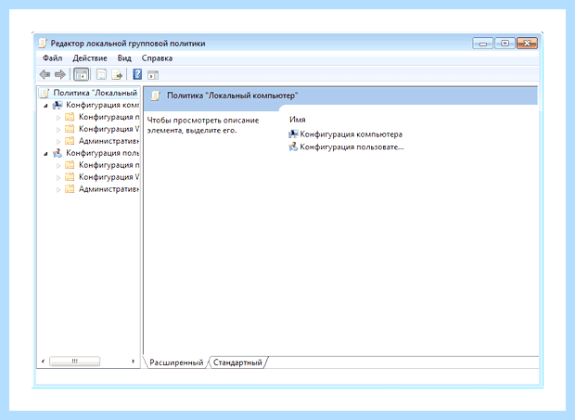Click the user icon of the Конфигурация поль tree node
The height and width of the screenshot is (420, 575).
point(57,153)
